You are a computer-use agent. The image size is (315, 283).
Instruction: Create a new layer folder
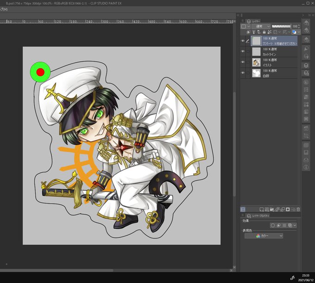(x=272, y=209)
